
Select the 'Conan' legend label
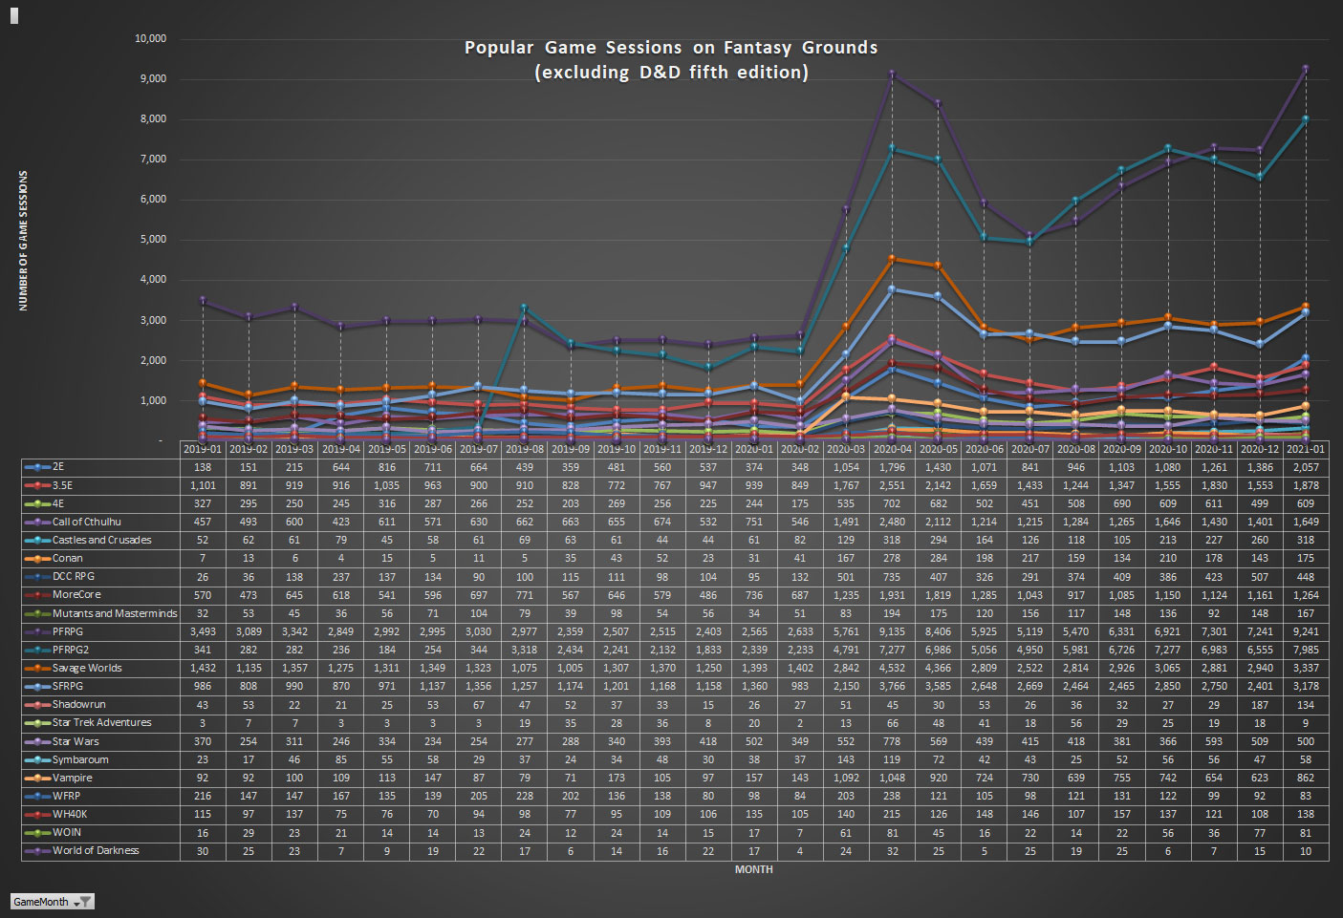[x=68, y=558]
